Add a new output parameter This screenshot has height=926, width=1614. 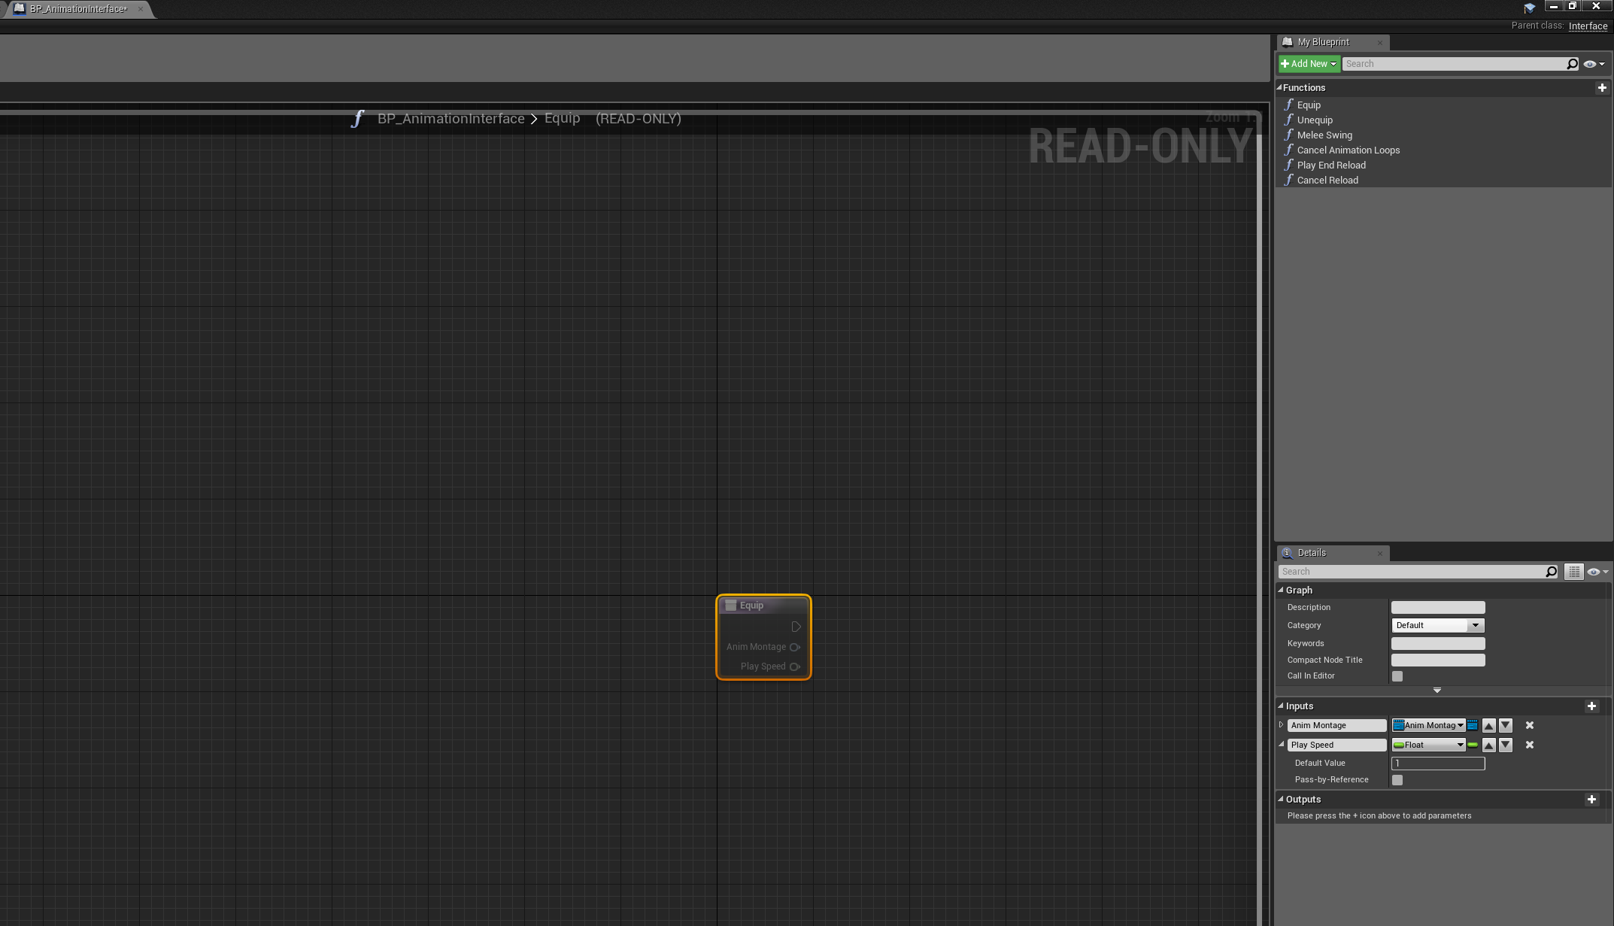(x=1591, y=800)
